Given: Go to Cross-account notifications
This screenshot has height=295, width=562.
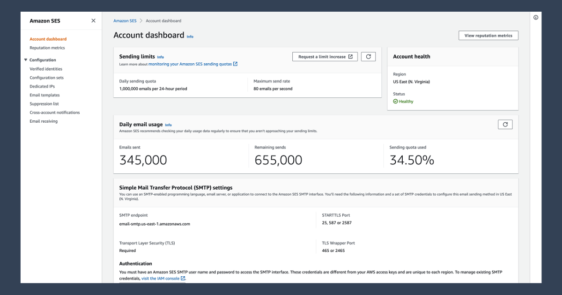Looking at the screenshot, I should pos(55,112).
